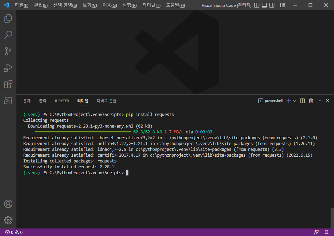Screen dimensions: 334x236
Task: Click the '62.8/62.8 kB' download size text
Action: click(x=148, y=132)
